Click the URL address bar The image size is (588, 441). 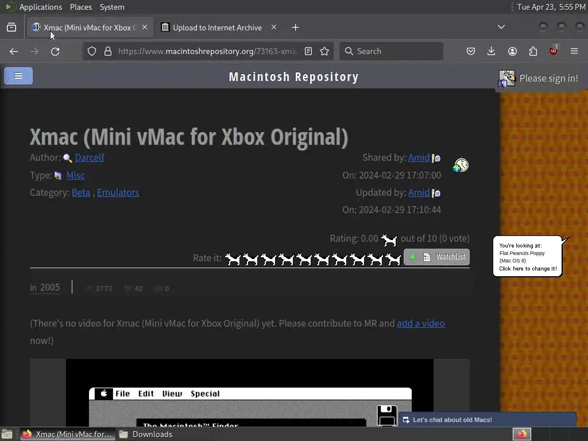click(208, 51)
